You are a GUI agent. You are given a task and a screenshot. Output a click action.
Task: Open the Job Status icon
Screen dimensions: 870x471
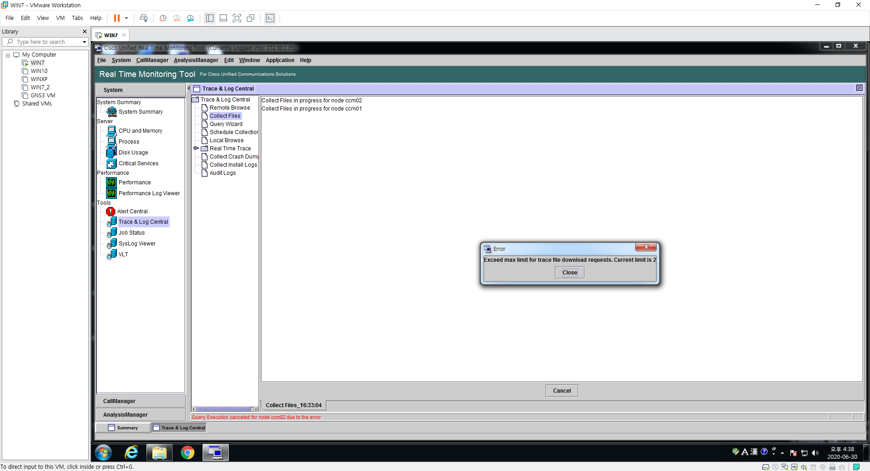point(111,233)
